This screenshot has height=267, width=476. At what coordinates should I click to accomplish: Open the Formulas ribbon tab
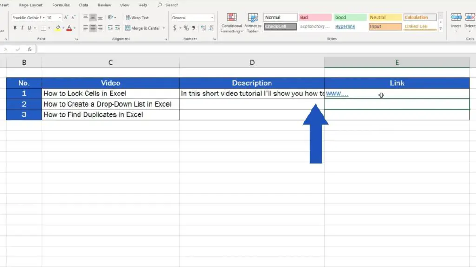click(x=61, y=5)
